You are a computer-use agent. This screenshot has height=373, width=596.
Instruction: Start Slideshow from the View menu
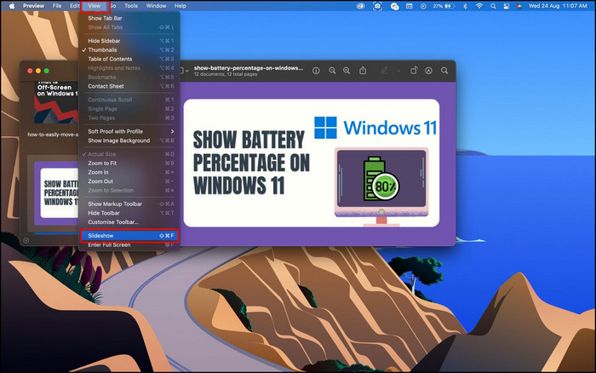point(129,236)
